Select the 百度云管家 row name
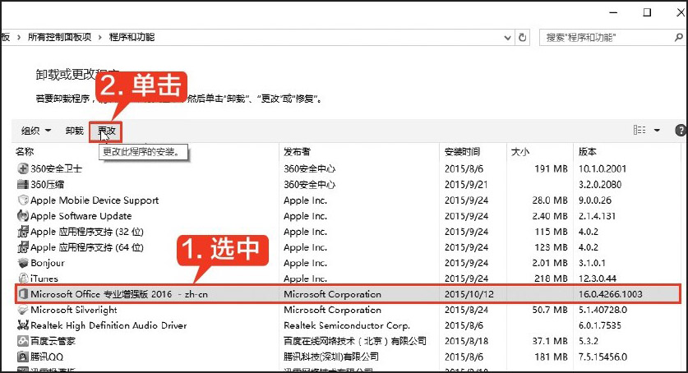 click(x=53, y=341)
